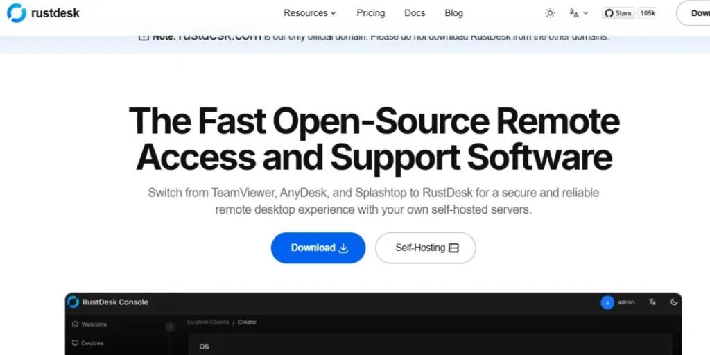Click the rustdesk logo in header

click(x=44, y=13)
